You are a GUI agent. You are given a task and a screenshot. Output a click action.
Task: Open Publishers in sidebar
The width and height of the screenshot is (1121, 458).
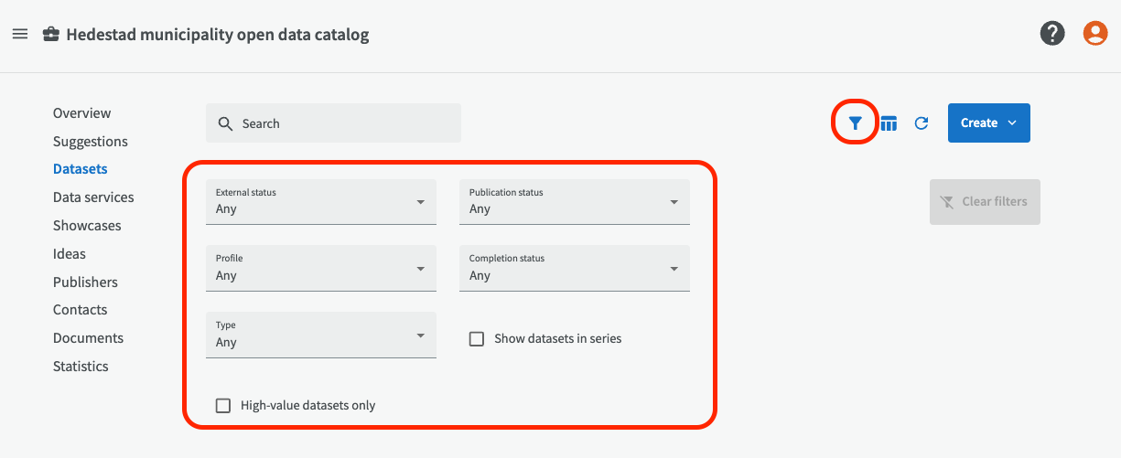click(x=85, y=282)
